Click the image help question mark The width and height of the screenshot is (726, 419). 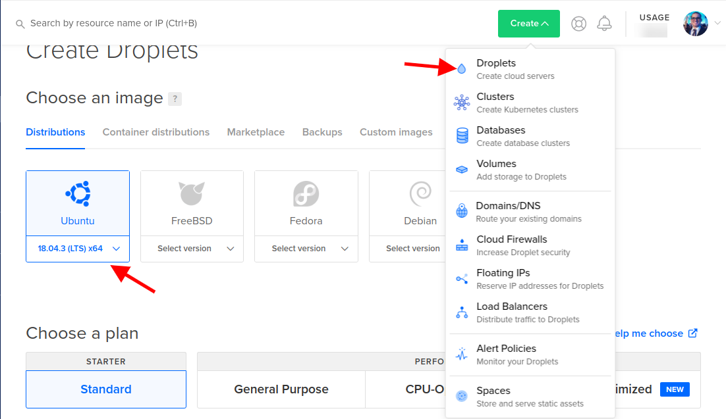coord(175,99)
